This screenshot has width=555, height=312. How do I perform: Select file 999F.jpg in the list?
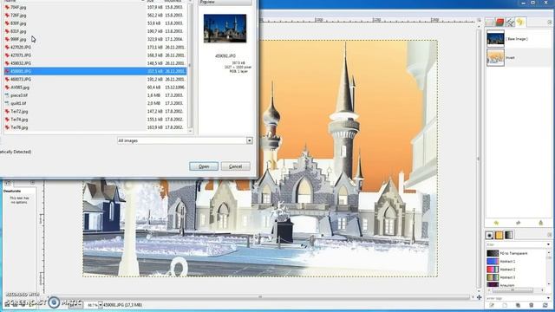click(x=95, y=39)
